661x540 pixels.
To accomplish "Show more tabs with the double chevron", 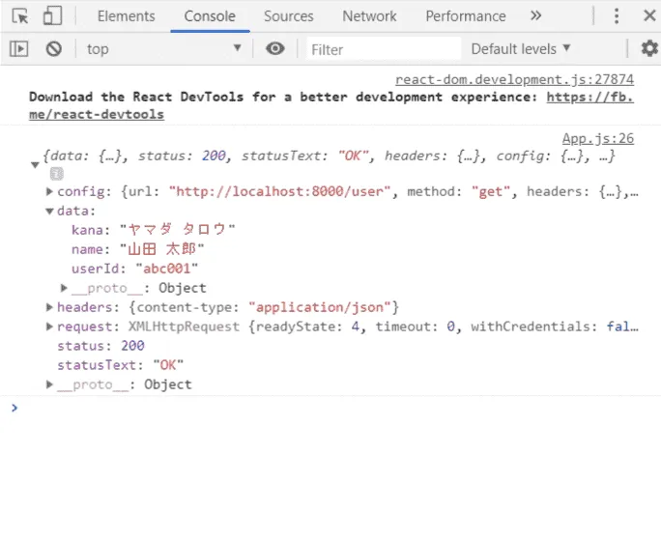I will click(535, 16).
